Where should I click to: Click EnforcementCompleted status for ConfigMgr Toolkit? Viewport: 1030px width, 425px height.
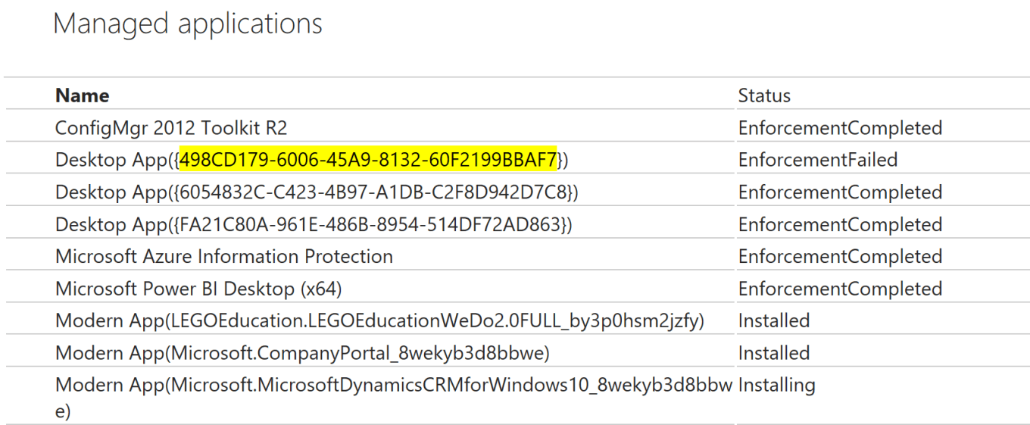(840, 128)
